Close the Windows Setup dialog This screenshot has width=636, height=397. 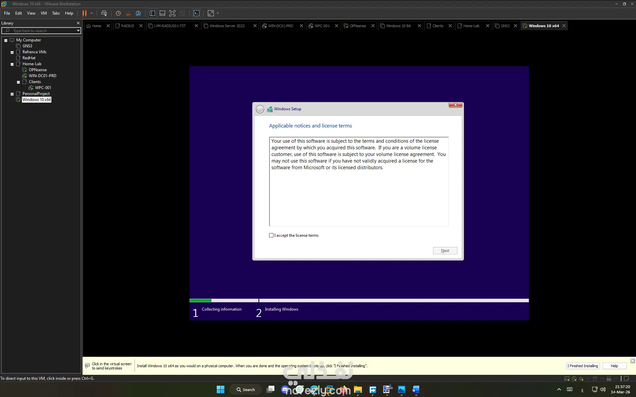coord(455,105)
